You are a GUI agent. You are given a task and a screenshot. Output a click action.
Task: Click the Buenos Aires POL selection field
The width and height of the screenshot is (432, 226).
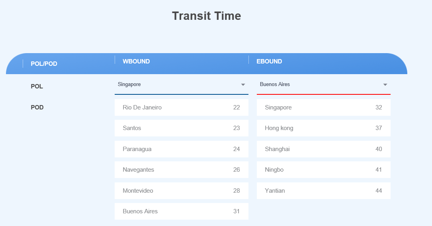click(319, 84)
